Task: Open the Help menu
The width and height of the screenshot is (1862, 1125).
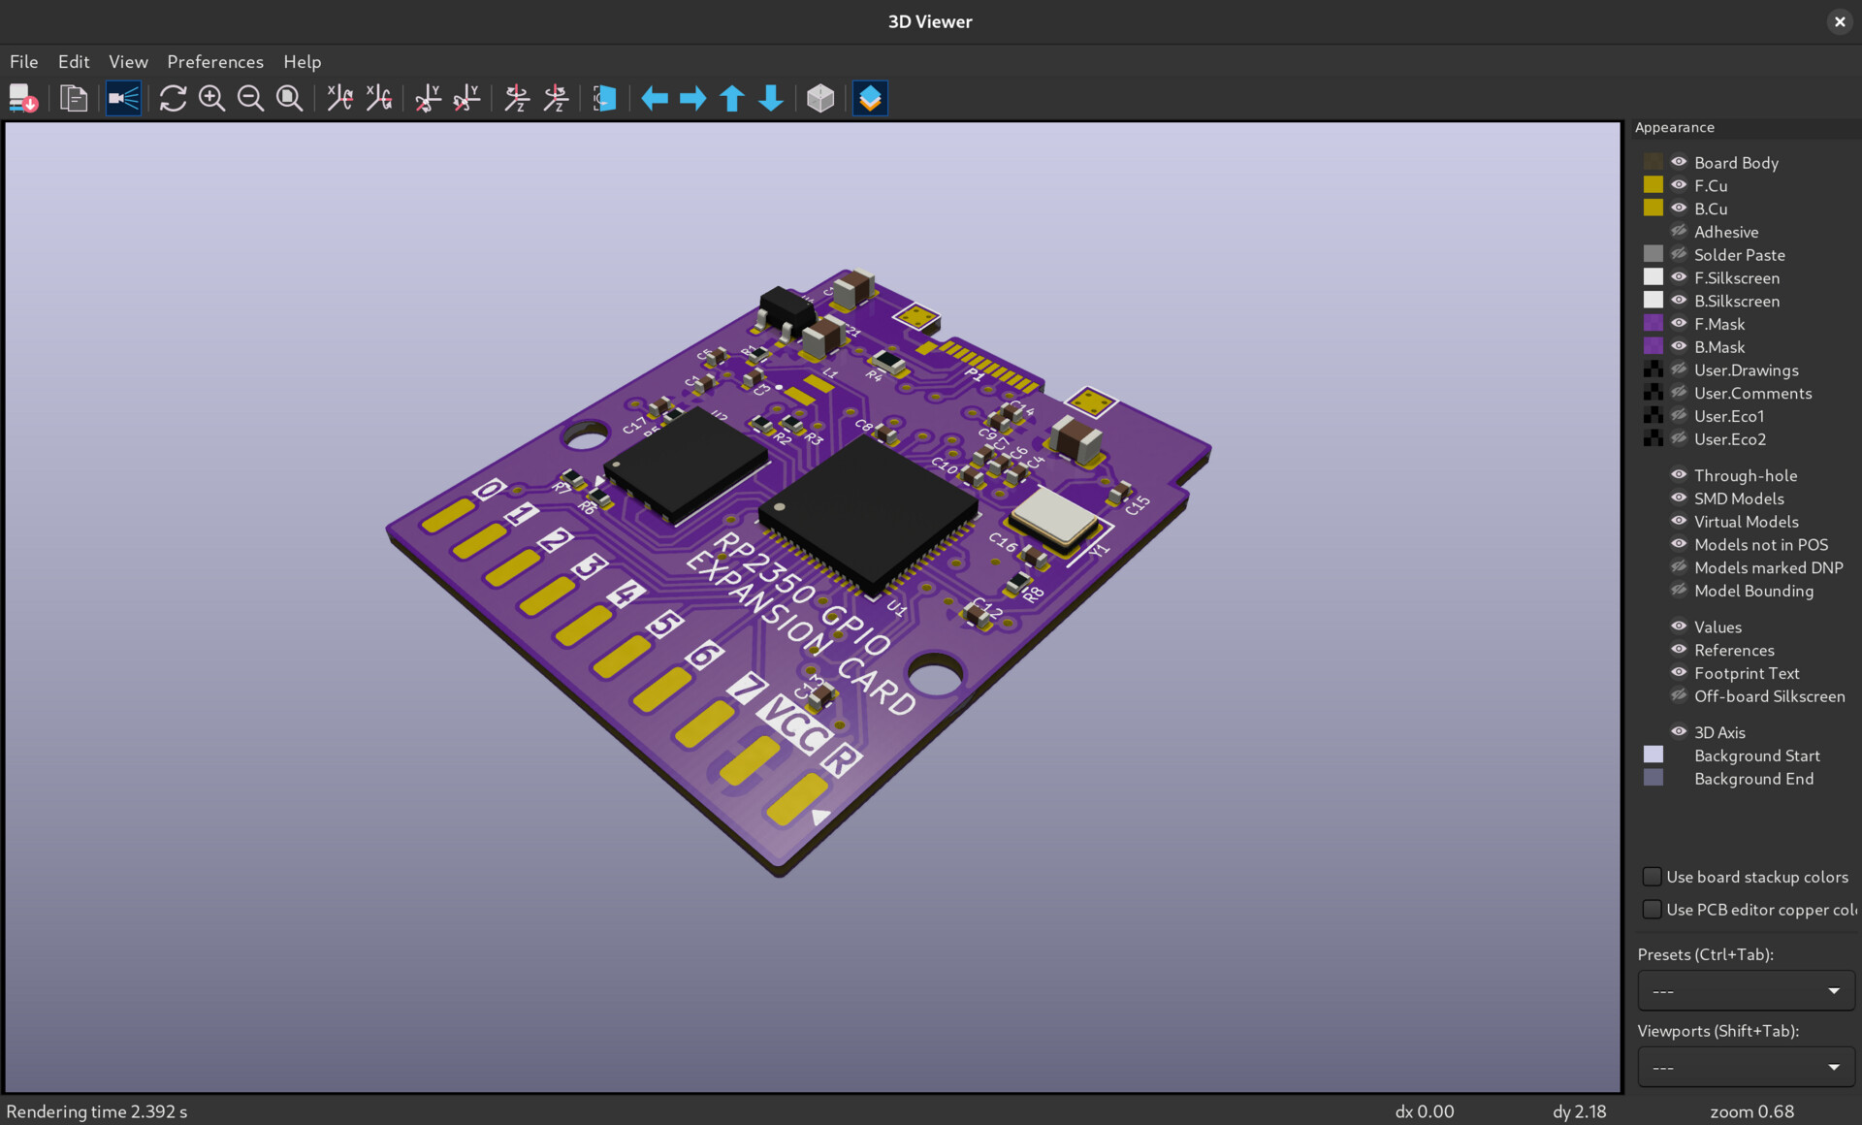Action: (x=303, y=61)
